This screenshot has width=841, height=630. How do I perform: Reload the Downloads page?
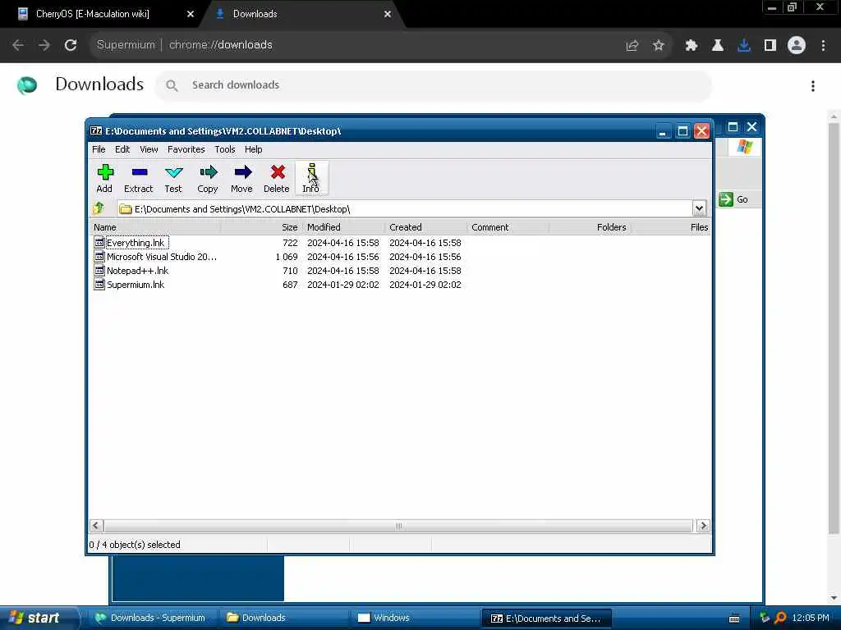[x=71, y=45]
